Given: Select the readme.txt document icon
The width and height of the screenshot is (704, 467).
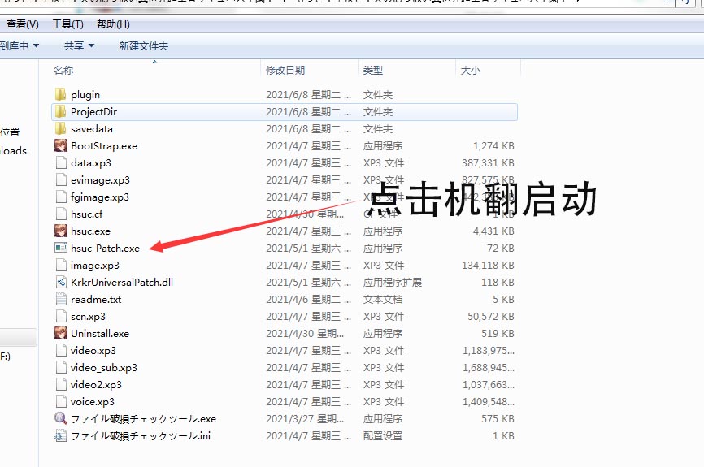Looking at the screenshot, I should click(61, 300).
